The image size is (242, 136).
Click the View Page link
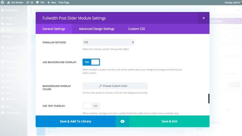click(x=64, y=3)
